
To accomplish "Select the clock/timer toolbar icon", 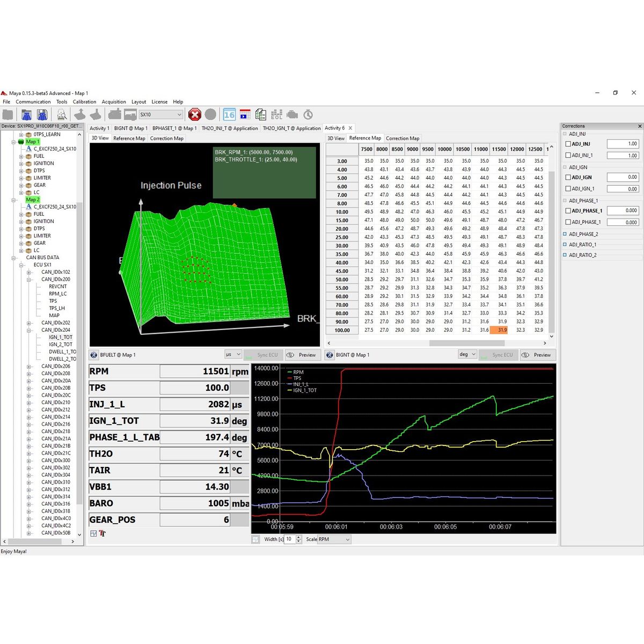I will point(307,114).
